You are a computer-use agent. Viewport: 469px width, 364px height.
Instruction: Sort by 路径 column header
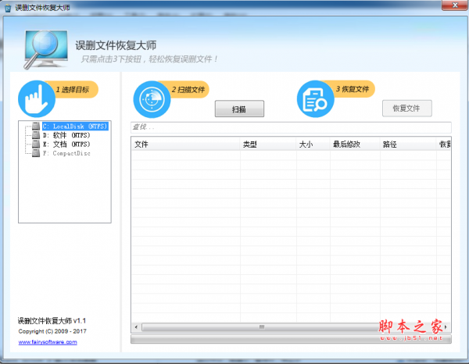click(x=408, y=145)
